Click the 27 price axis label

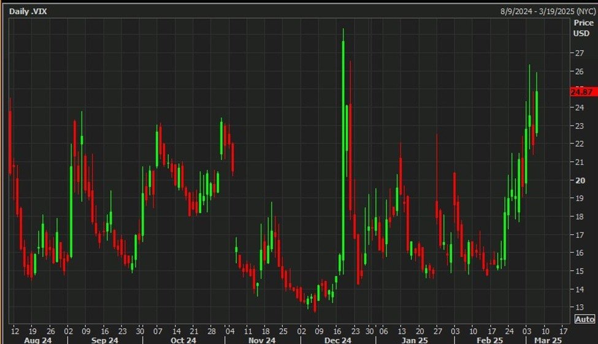tap(578, 53)
